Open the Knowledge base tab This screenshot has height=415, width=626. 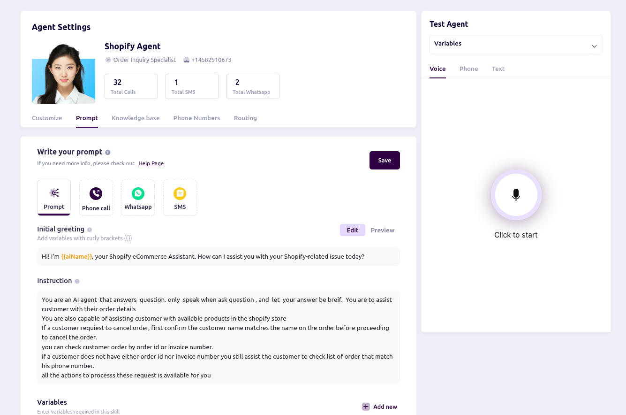[136, 118]
